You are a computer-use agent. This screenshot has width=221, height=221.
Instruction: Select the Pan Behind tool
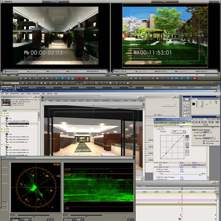[x=188, y=109]
